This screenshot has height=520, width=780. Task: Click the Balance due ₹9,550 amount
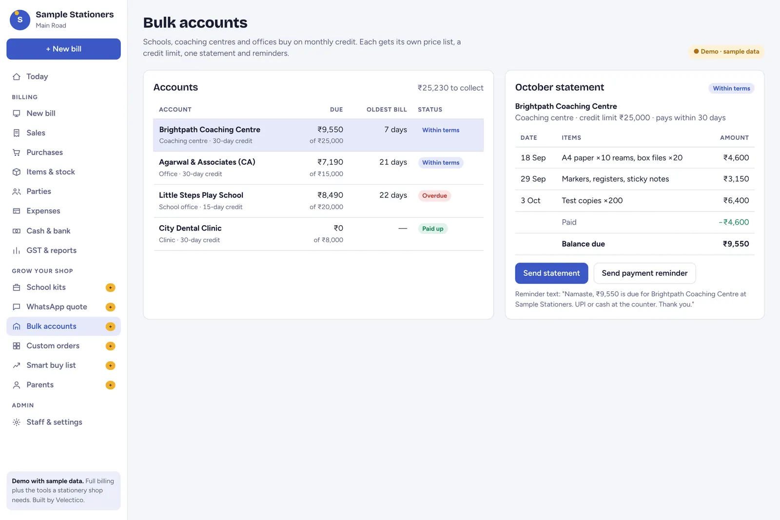736,244
